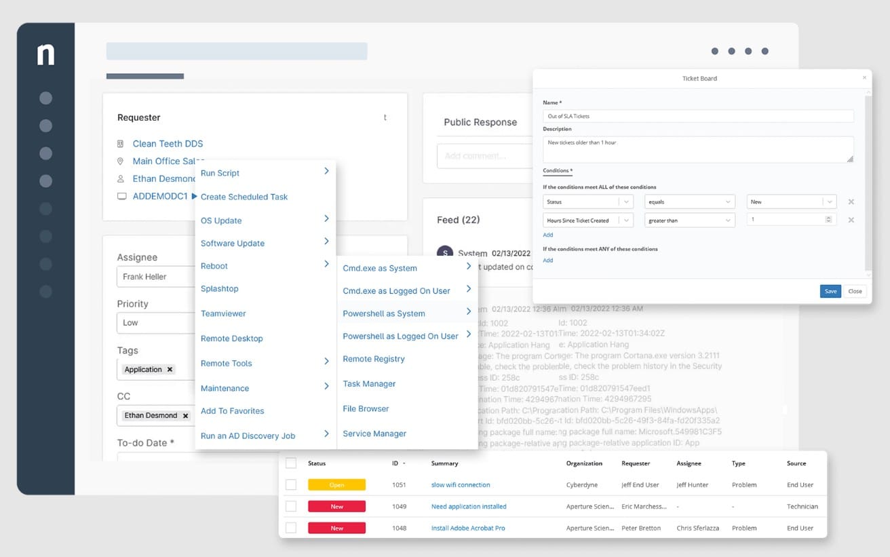
Task: Remove the Application tag with its x icon
Action: (170, 370)
